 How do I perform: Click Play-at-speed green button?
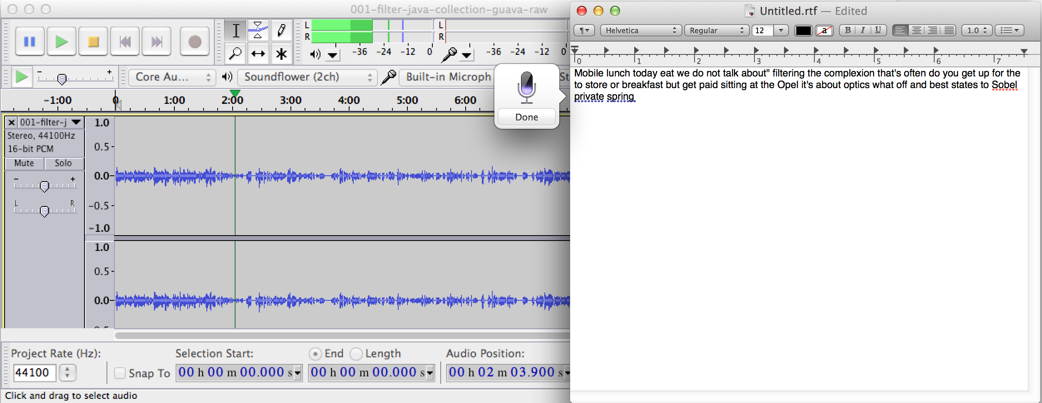tap(21, 77)
